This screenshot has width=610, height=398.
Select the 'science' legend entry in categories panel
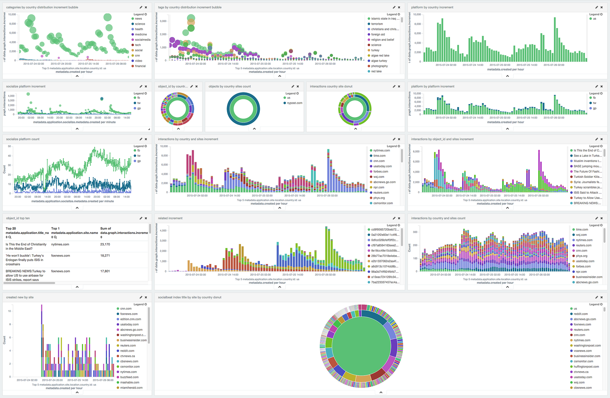(x=140, y=24)
